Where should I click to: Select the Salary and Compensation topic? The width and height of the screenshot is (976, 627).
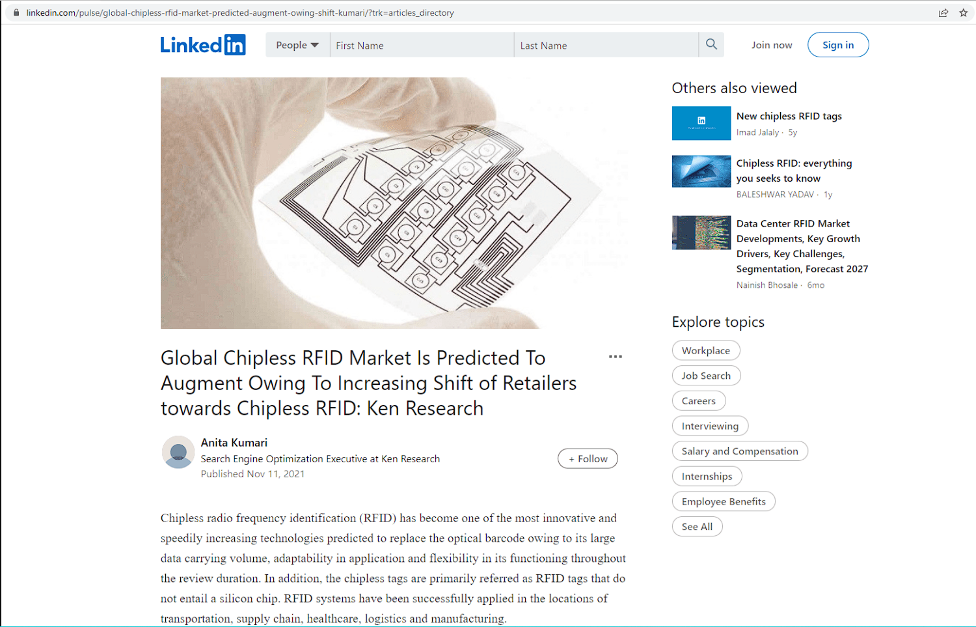(x=740, y=451)
